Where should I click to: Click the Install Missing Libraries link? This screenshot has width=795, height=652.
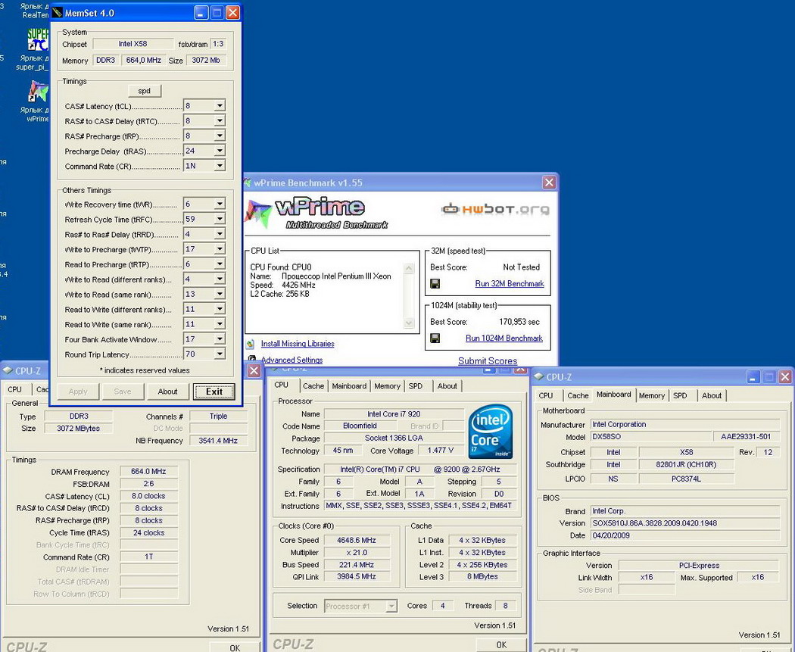click(x=298, y=344)
